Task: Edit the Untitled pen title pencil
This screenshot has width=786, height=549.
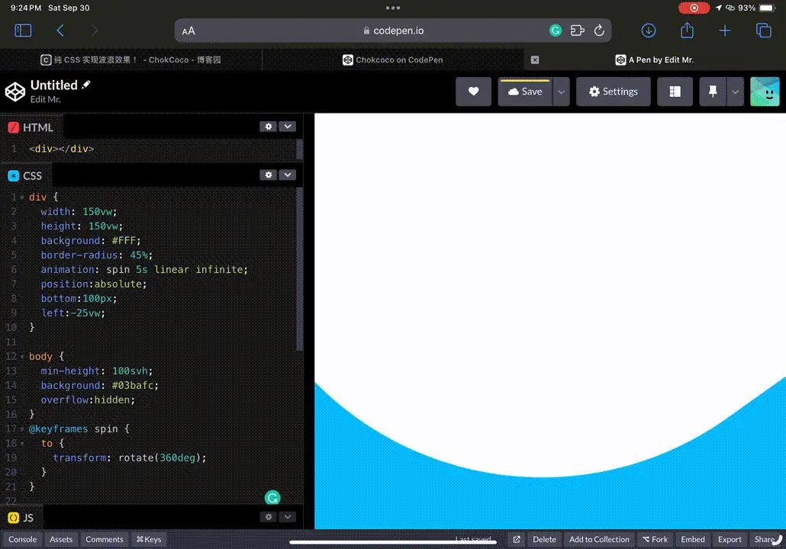Action: point(86,85)
